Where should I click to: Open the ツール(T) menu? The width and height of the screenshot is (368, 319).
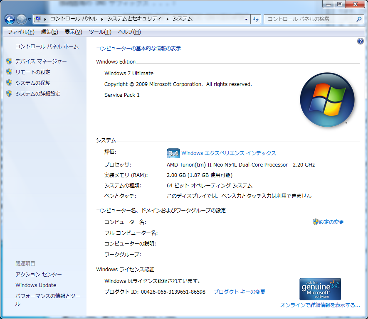(100, 32)
